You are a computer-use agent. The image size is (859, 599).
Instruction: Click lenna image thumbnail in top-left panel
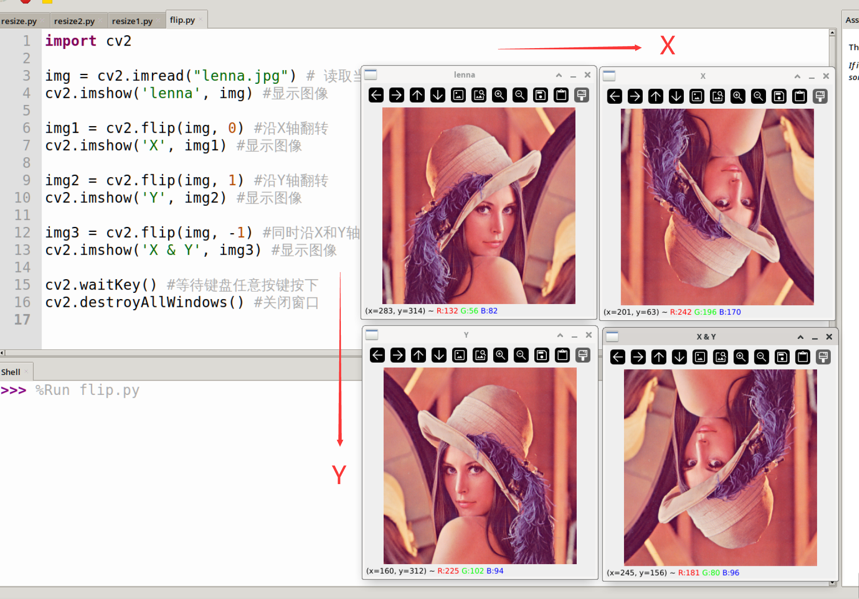coord(480,209)
